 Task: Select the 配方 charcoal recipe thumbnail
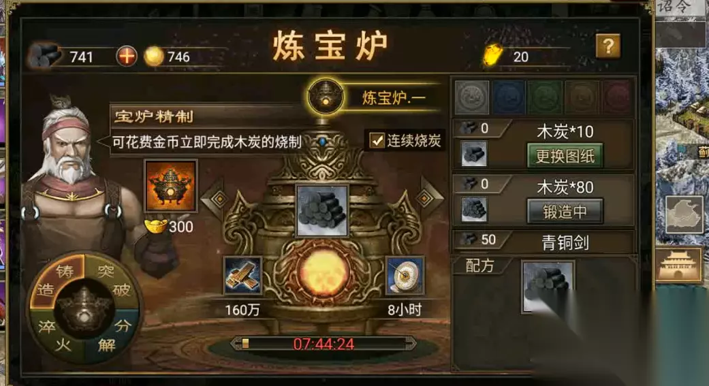pyautogui.click(x=548, y=287)
